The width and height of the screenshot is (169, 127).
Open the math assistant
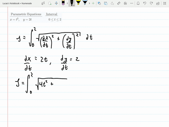coord(125,3)
